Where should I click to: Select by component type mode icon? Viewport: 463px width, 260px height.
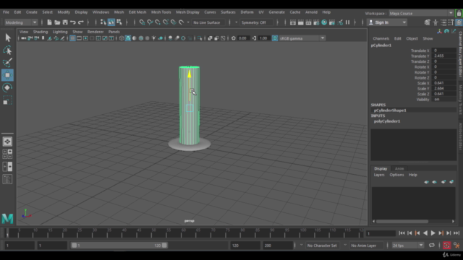[x=119, y=22]
